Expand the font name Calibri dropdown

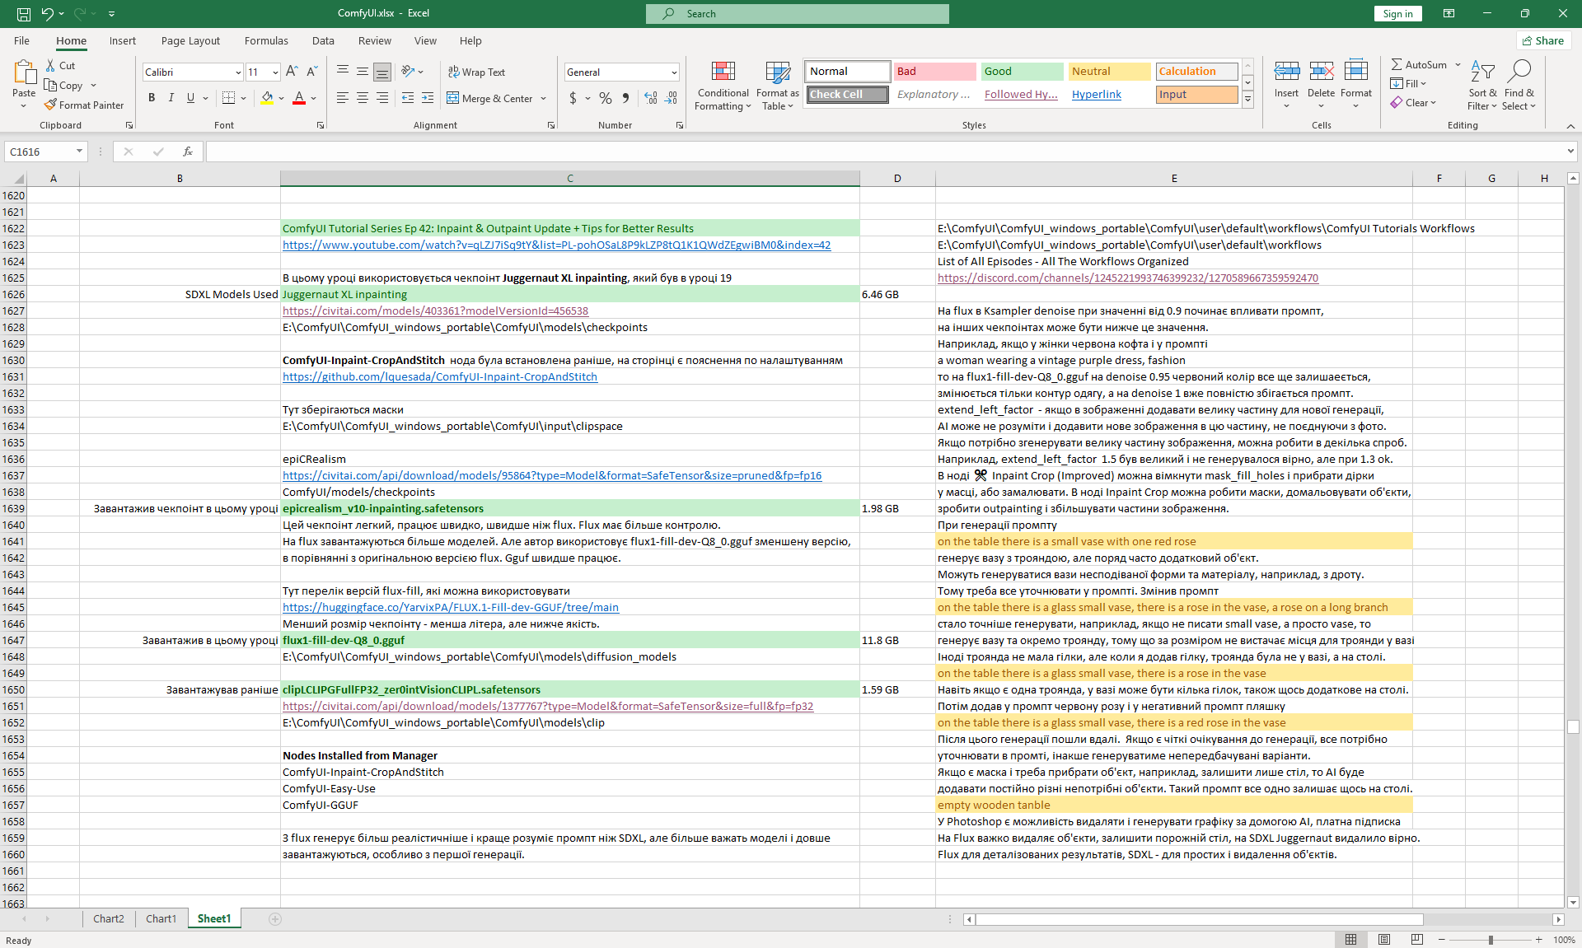tap(238, 72)
